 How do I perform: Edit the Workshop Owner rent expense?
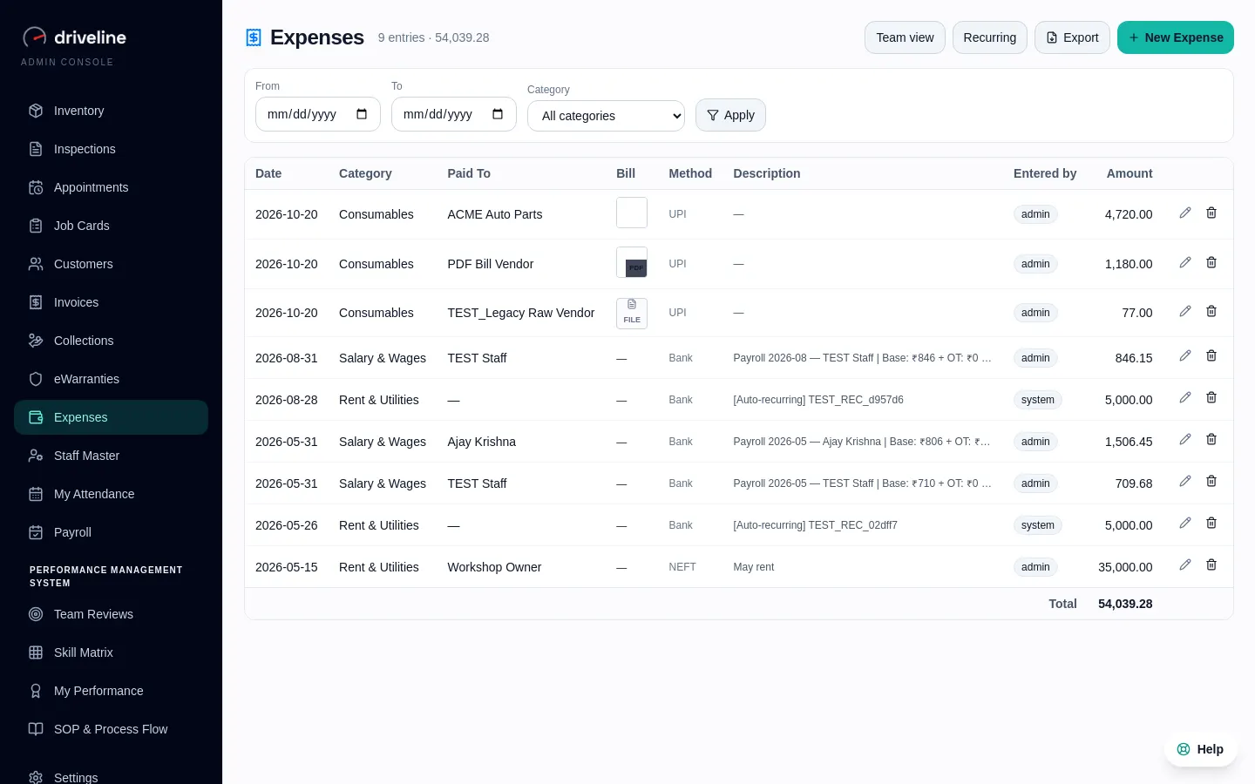click(x=1185, y=564)
